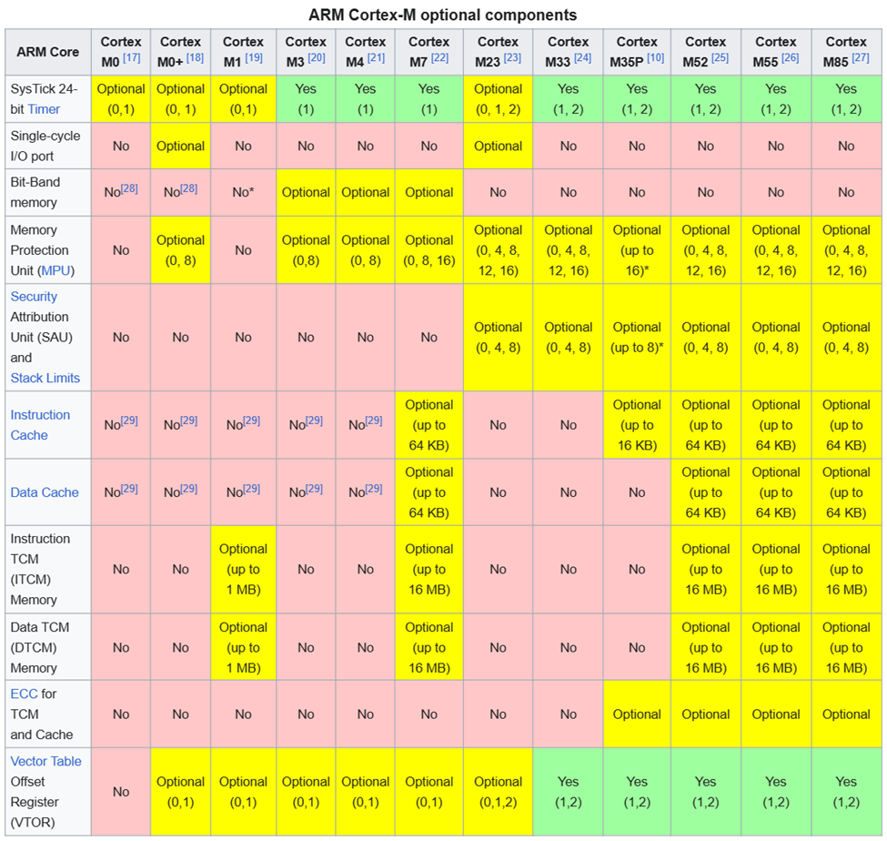This screenshot has width=887, height=841.
Task: Click citation [17] beside Cortex M0
Action: (x=132, y=59)
